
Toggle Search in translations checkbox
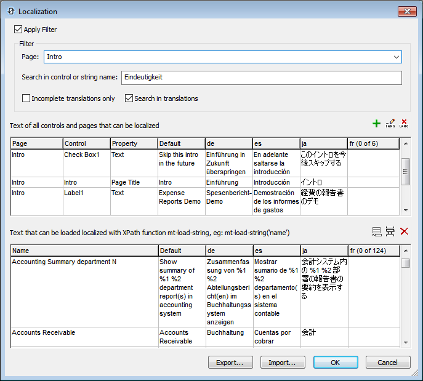coord(129,98)
